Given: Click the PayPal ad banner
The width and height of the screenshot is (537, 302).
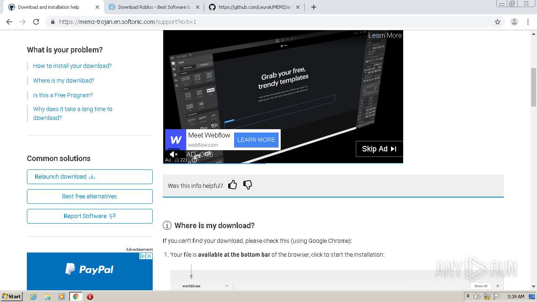Looking at the screenshot, I should (90, 271).
